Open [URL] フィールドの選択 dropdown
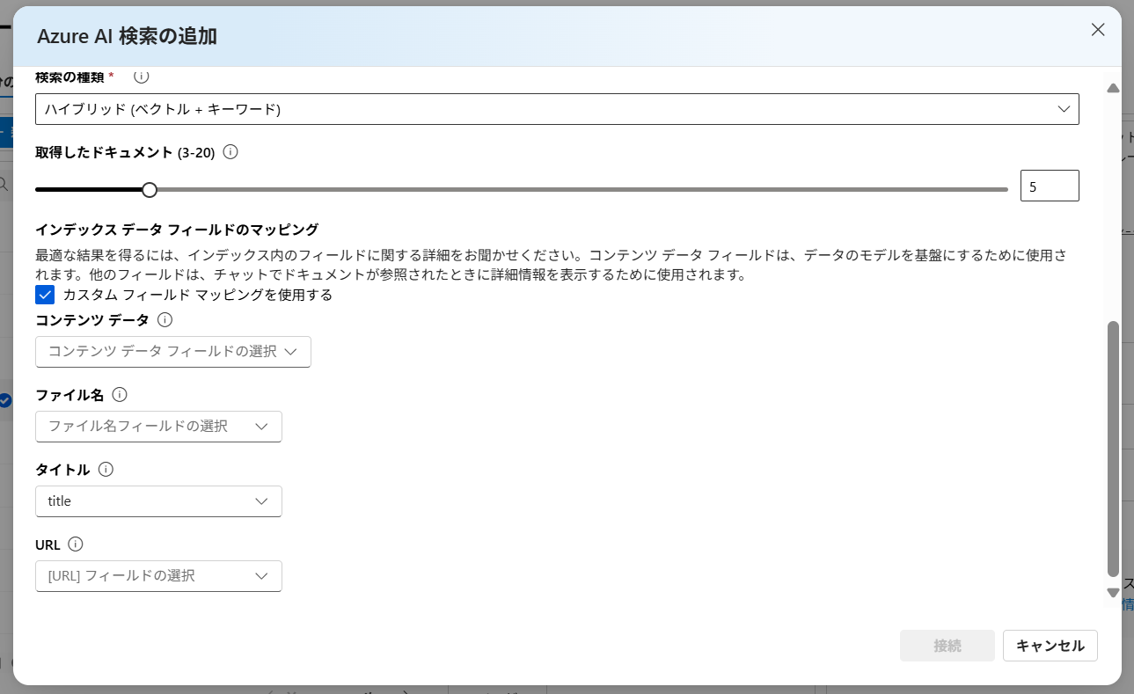1134x694 pixels. click(158, 575)
